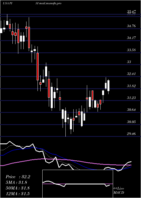141x198 pixels.
Task: Click the 34.17 price level label
Action: pyautogui.click(x=131, y=38)
